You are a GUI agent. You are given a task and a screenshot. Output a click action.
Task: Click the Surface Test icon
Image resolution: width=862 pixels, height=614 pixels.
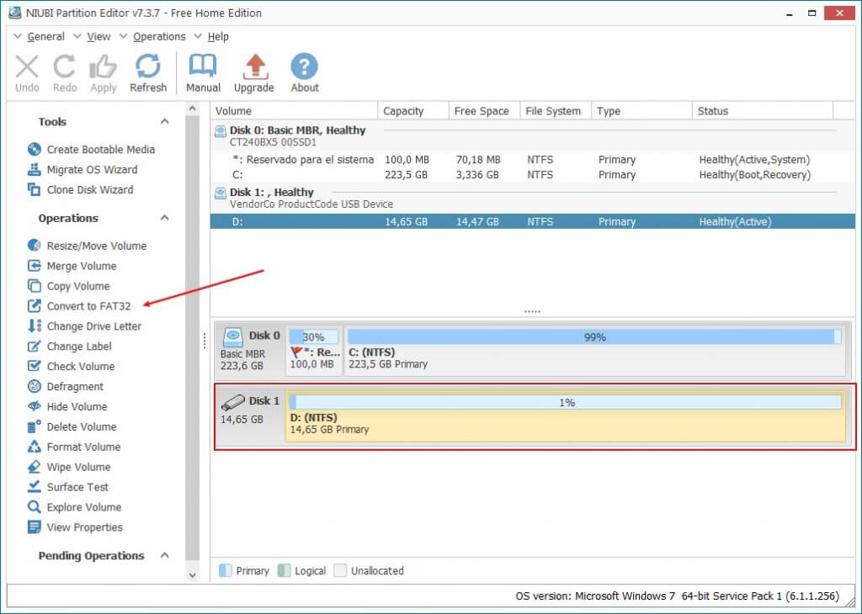coord(34,487)
